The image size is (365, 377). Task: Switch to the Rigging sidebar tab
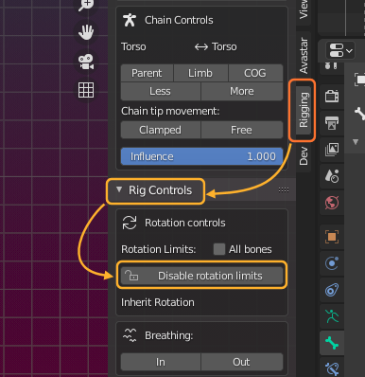(304, 110)
